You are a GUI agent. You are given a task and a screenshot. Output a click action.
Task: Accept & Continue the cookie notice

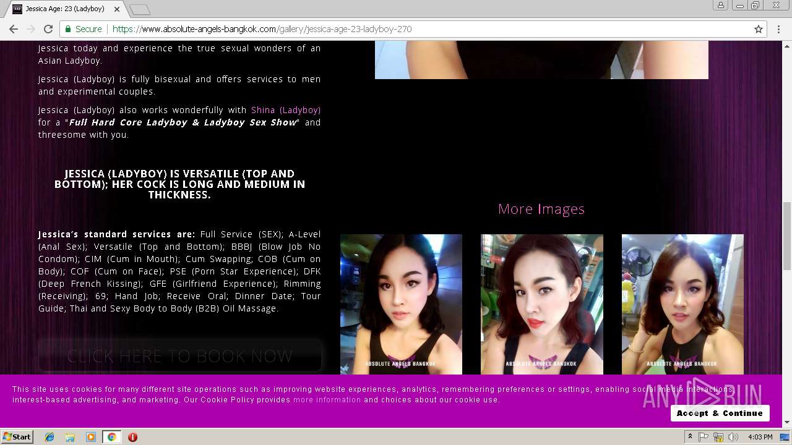click(x=720, y=413)
